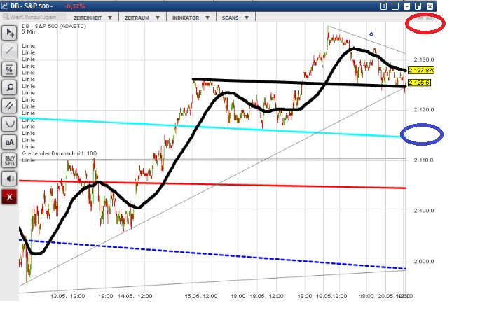Pick the curved arc drawing tool
The width and height of the screenshot is (494, 315).
click(x=9, y=124)
